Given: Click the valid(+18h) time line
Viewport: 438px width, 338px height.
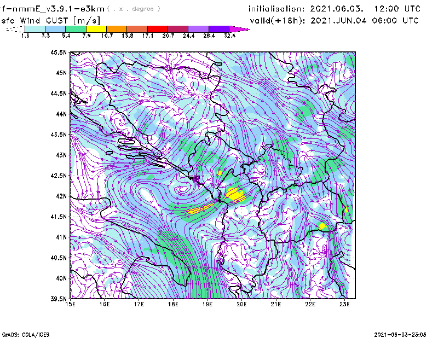Looking at the screenshot, I should click(334, 21).
